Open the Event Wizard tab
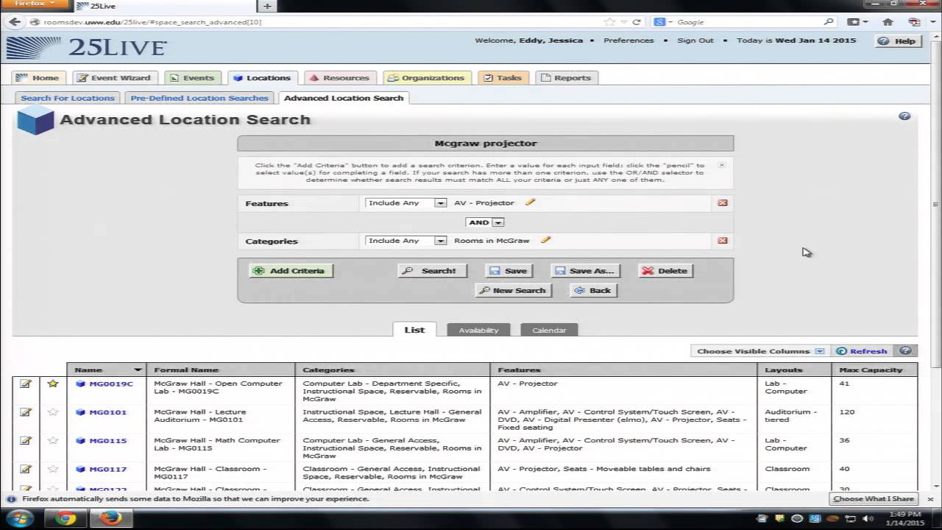Screen dimensions: 942x530 [114, 77]
